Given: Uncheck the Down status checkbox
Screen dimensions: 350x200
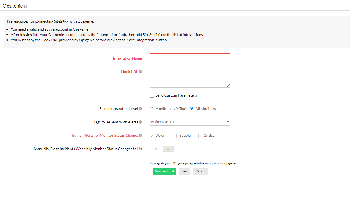Looking at the screenshot, I should pyautogui.click(x=152, y=136).
